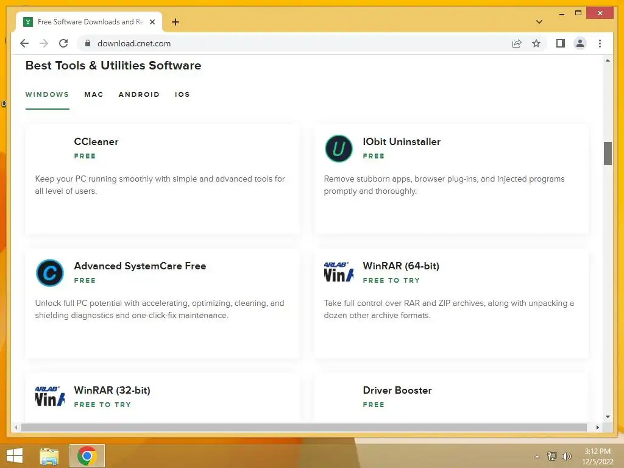The image size is (624, 468).
Task: Close the Free Software Downloads tab
Action: (x=152, y=22)
